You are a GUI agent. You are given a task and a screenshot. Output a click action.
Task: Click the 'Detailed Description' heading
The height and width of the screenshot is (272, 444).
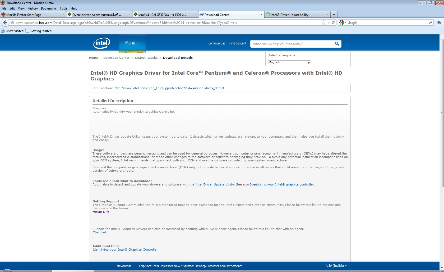coord(113,101)
